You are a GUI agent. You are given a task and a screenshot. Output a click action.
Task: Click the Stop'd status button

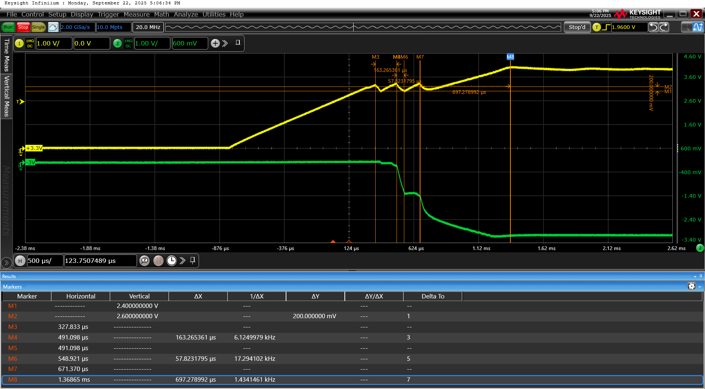click(577, 27)
